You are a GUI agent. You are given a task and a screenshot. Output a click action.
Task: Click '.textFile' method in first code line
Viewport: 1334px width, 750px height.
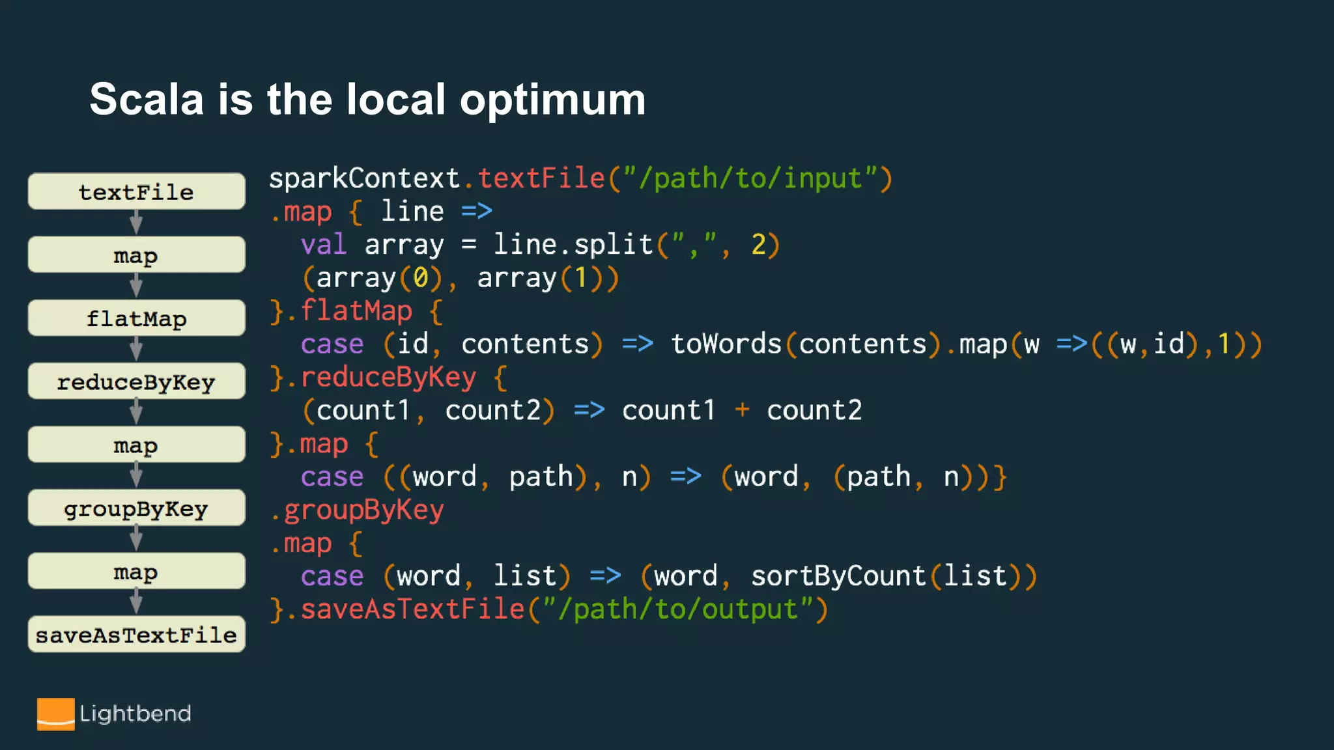[x=533, y=178]
